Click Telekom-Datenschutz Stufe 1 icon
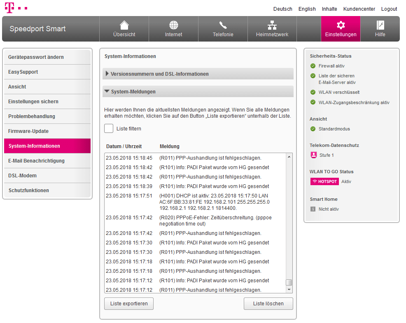 click(314, 155)
